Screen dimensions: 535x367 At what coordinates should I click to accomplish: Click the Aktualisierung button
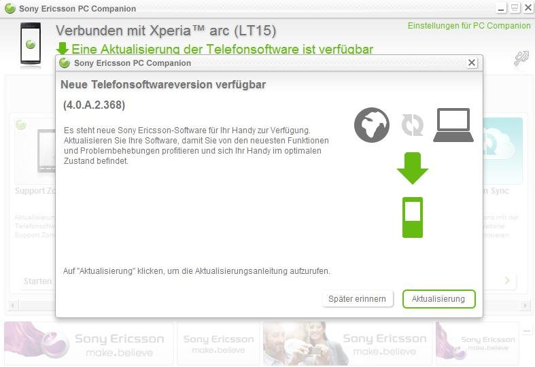click(438, 299)
